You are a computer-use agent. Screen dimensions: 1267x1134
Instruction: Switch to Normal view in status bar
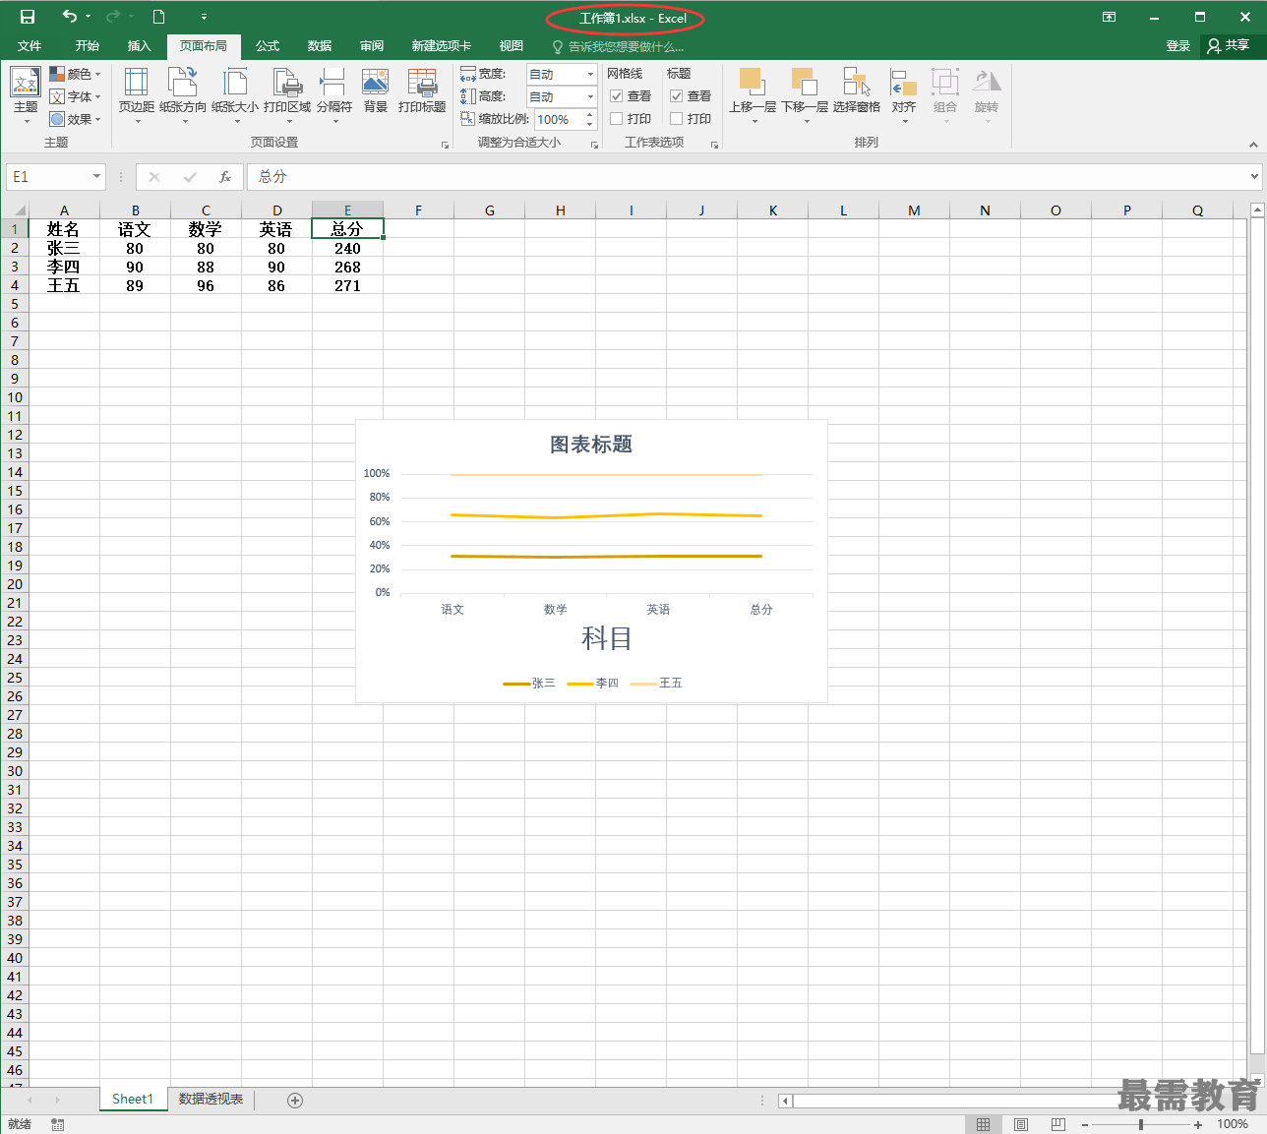coord(983,1124)
